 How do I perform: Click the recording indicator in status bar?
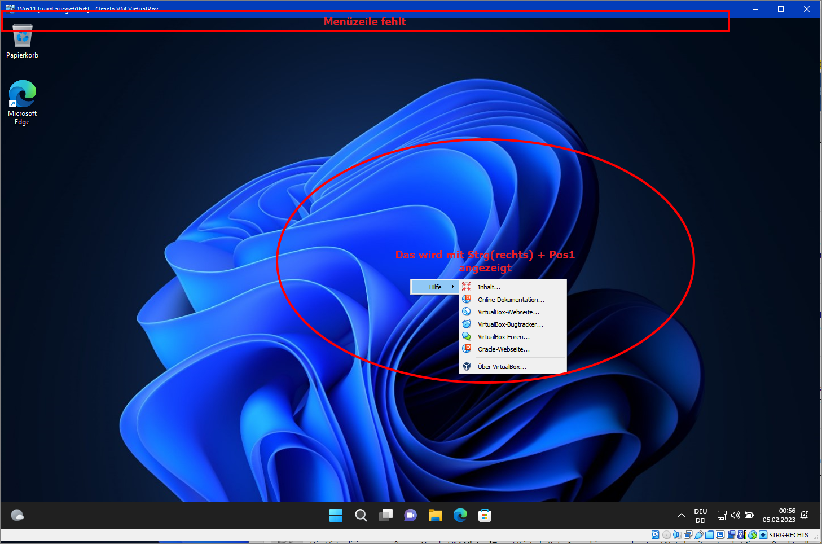tap(731, 535)
